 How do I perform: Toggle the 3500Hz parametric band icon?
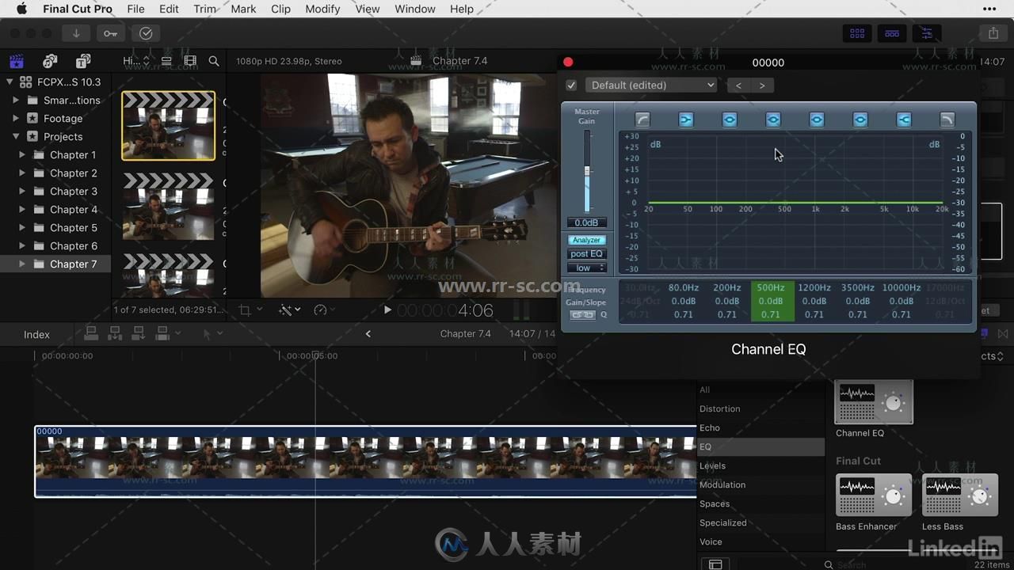click(860, 120)
